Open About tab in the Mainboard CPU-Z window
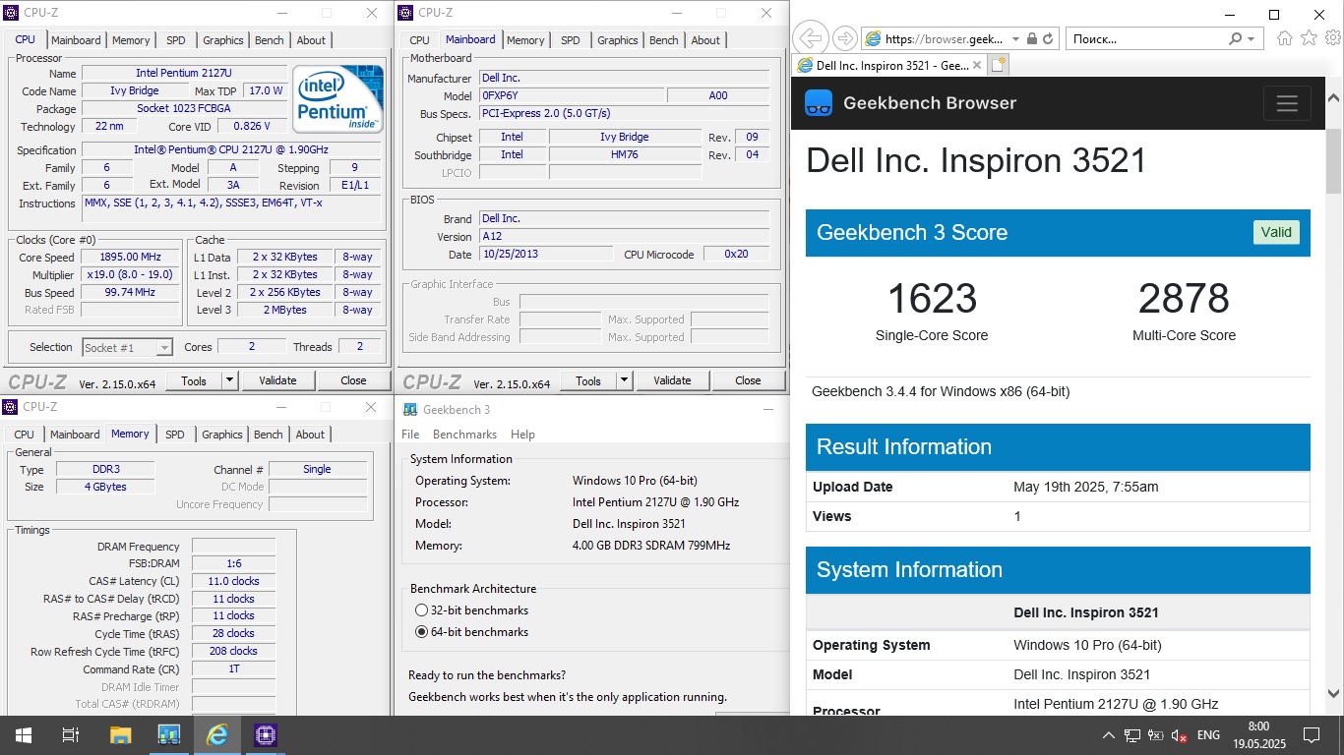This screenshot has height=755, width=1344. 705,40
